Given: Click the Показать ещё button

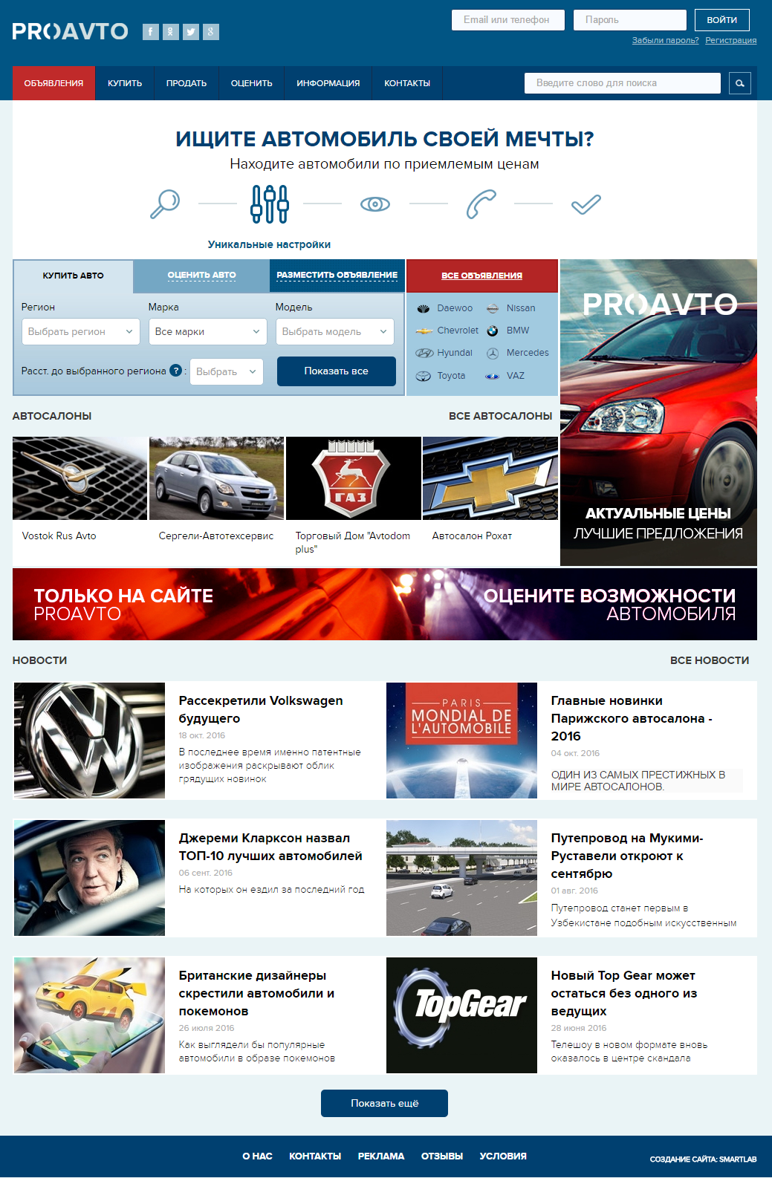Looking at the screenshot, I should click(x=385, y=1104).
